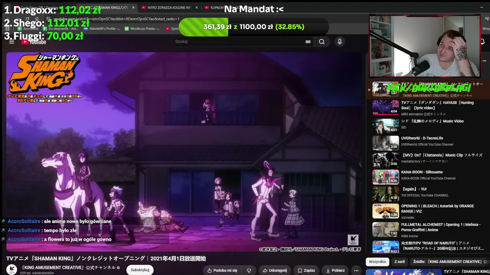Open the Malutki94's Profile bookmark
The image size is (490, 275).
point(101,29)
